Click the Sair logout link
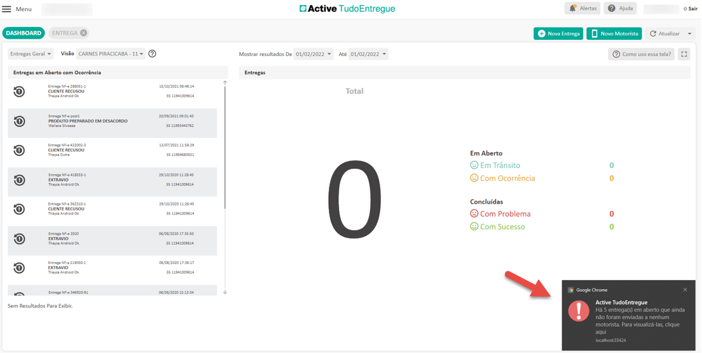The height and width of the screenshot is (353, 702). coord(690,9)
